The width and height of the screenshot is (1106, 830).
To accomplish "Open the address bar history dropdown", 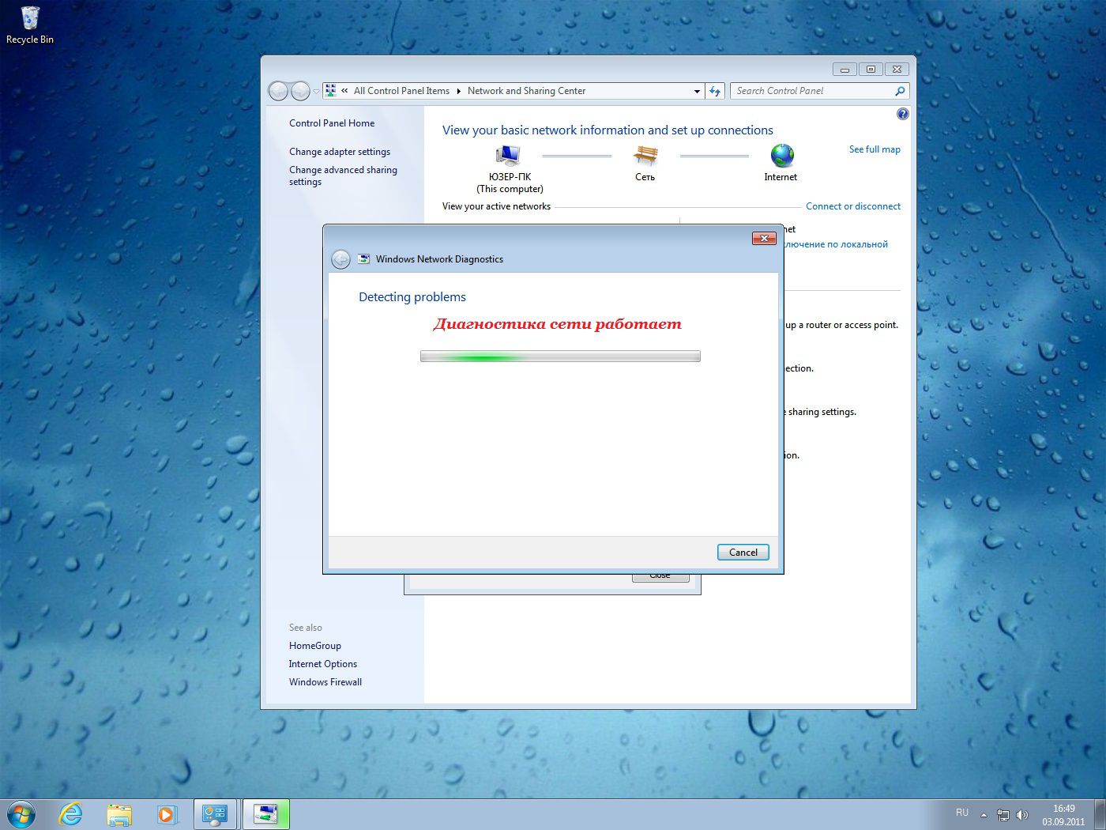I will tap(697, 91).
